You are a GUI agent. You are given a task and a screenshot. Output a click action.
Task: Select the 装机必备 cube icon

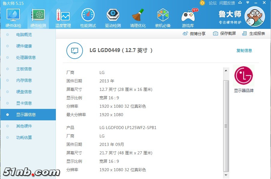163,15
